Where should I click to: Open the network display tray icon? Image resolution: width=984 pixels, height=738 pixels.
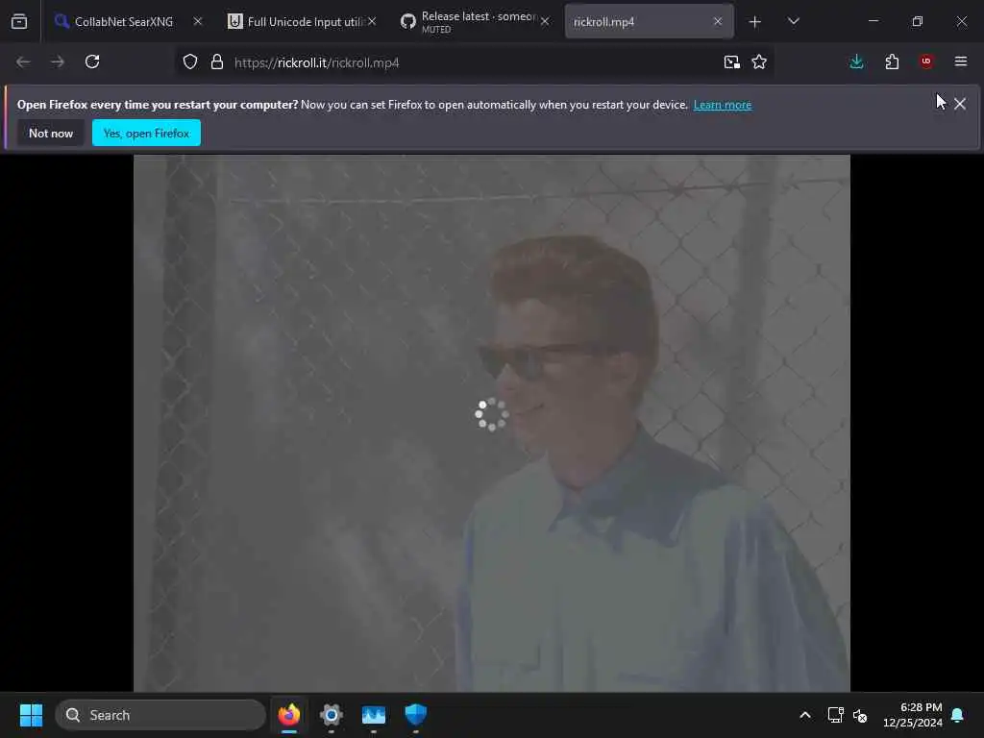[x=835, y=715]
